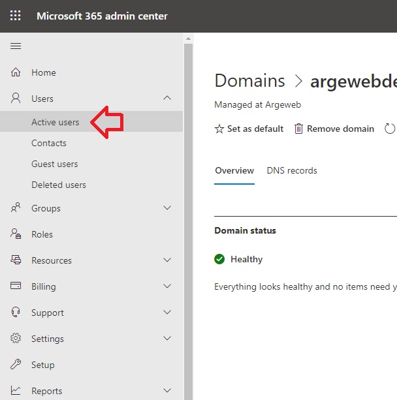Click the Support headset icon

pos(16,312)
